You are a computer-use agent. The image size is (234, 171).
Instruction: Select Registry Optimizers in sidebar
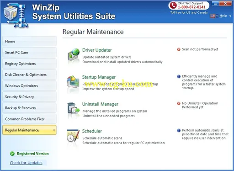(x=29, y=64)
